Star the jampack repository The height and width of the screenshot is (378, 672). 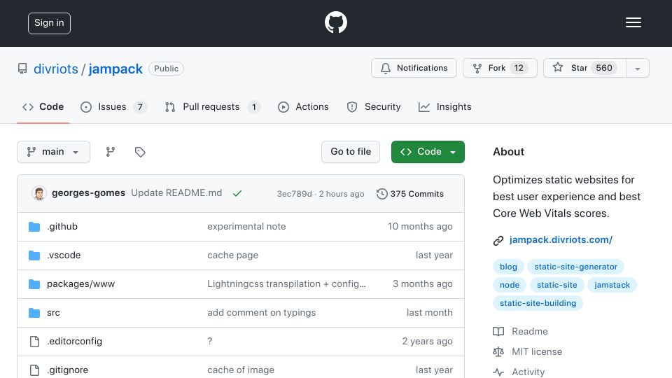[584, 68]
